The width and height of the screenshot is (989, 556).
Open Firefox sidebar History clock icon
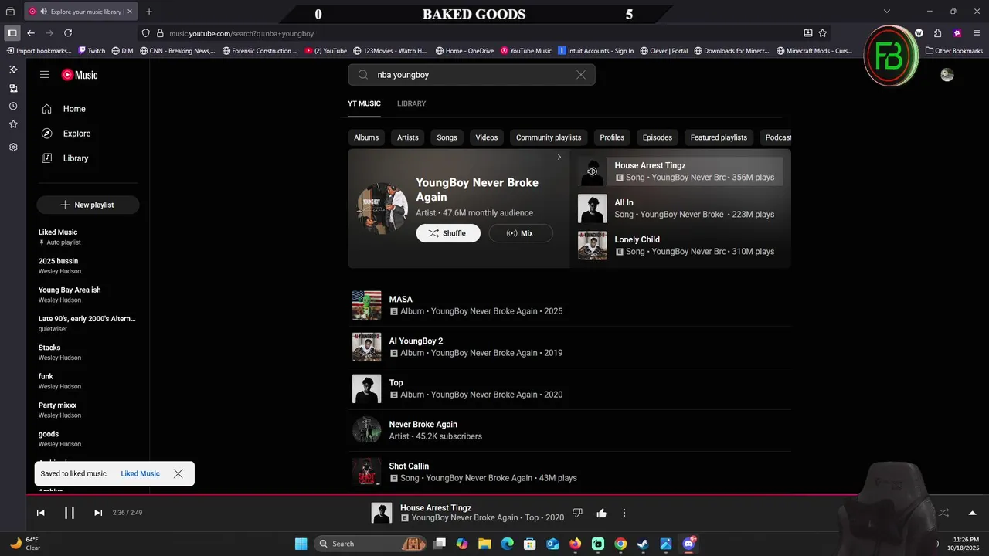[x=13, y=106]
